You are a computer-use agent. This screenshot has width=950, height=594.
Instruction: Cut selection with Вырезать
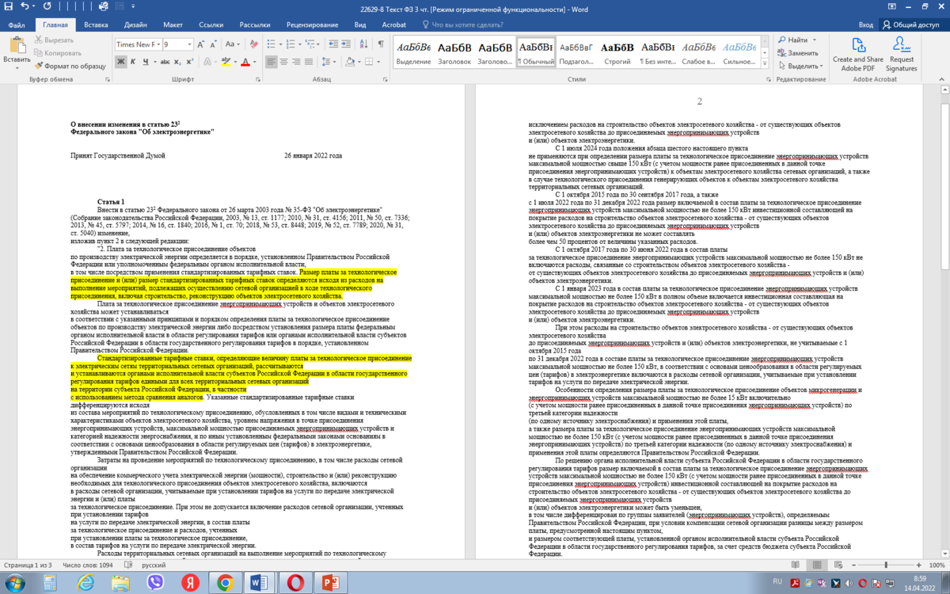53,40
